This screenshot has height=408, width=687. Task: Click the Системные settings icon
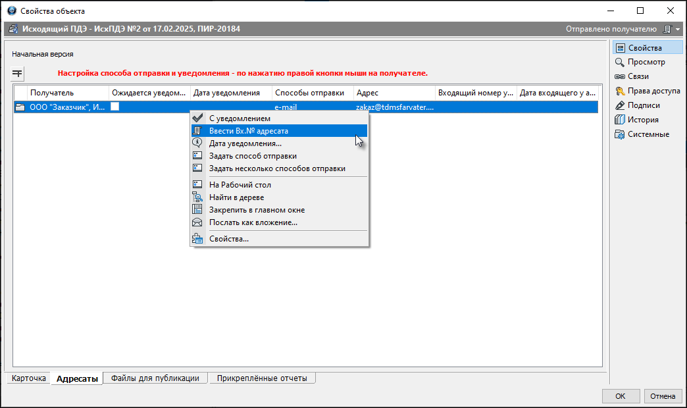click(x=619, y=134)
